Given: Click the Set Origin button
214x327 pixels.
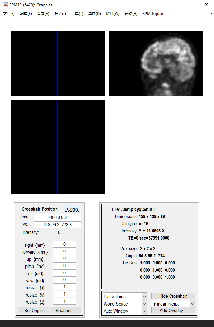Looking at the screenshot, I should [x=33, y=310].
